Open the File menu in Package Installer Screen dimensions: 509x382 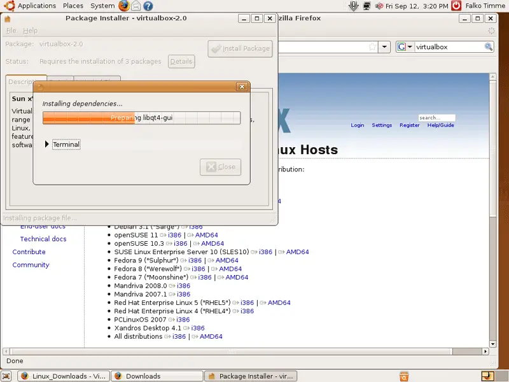point(11,31)
